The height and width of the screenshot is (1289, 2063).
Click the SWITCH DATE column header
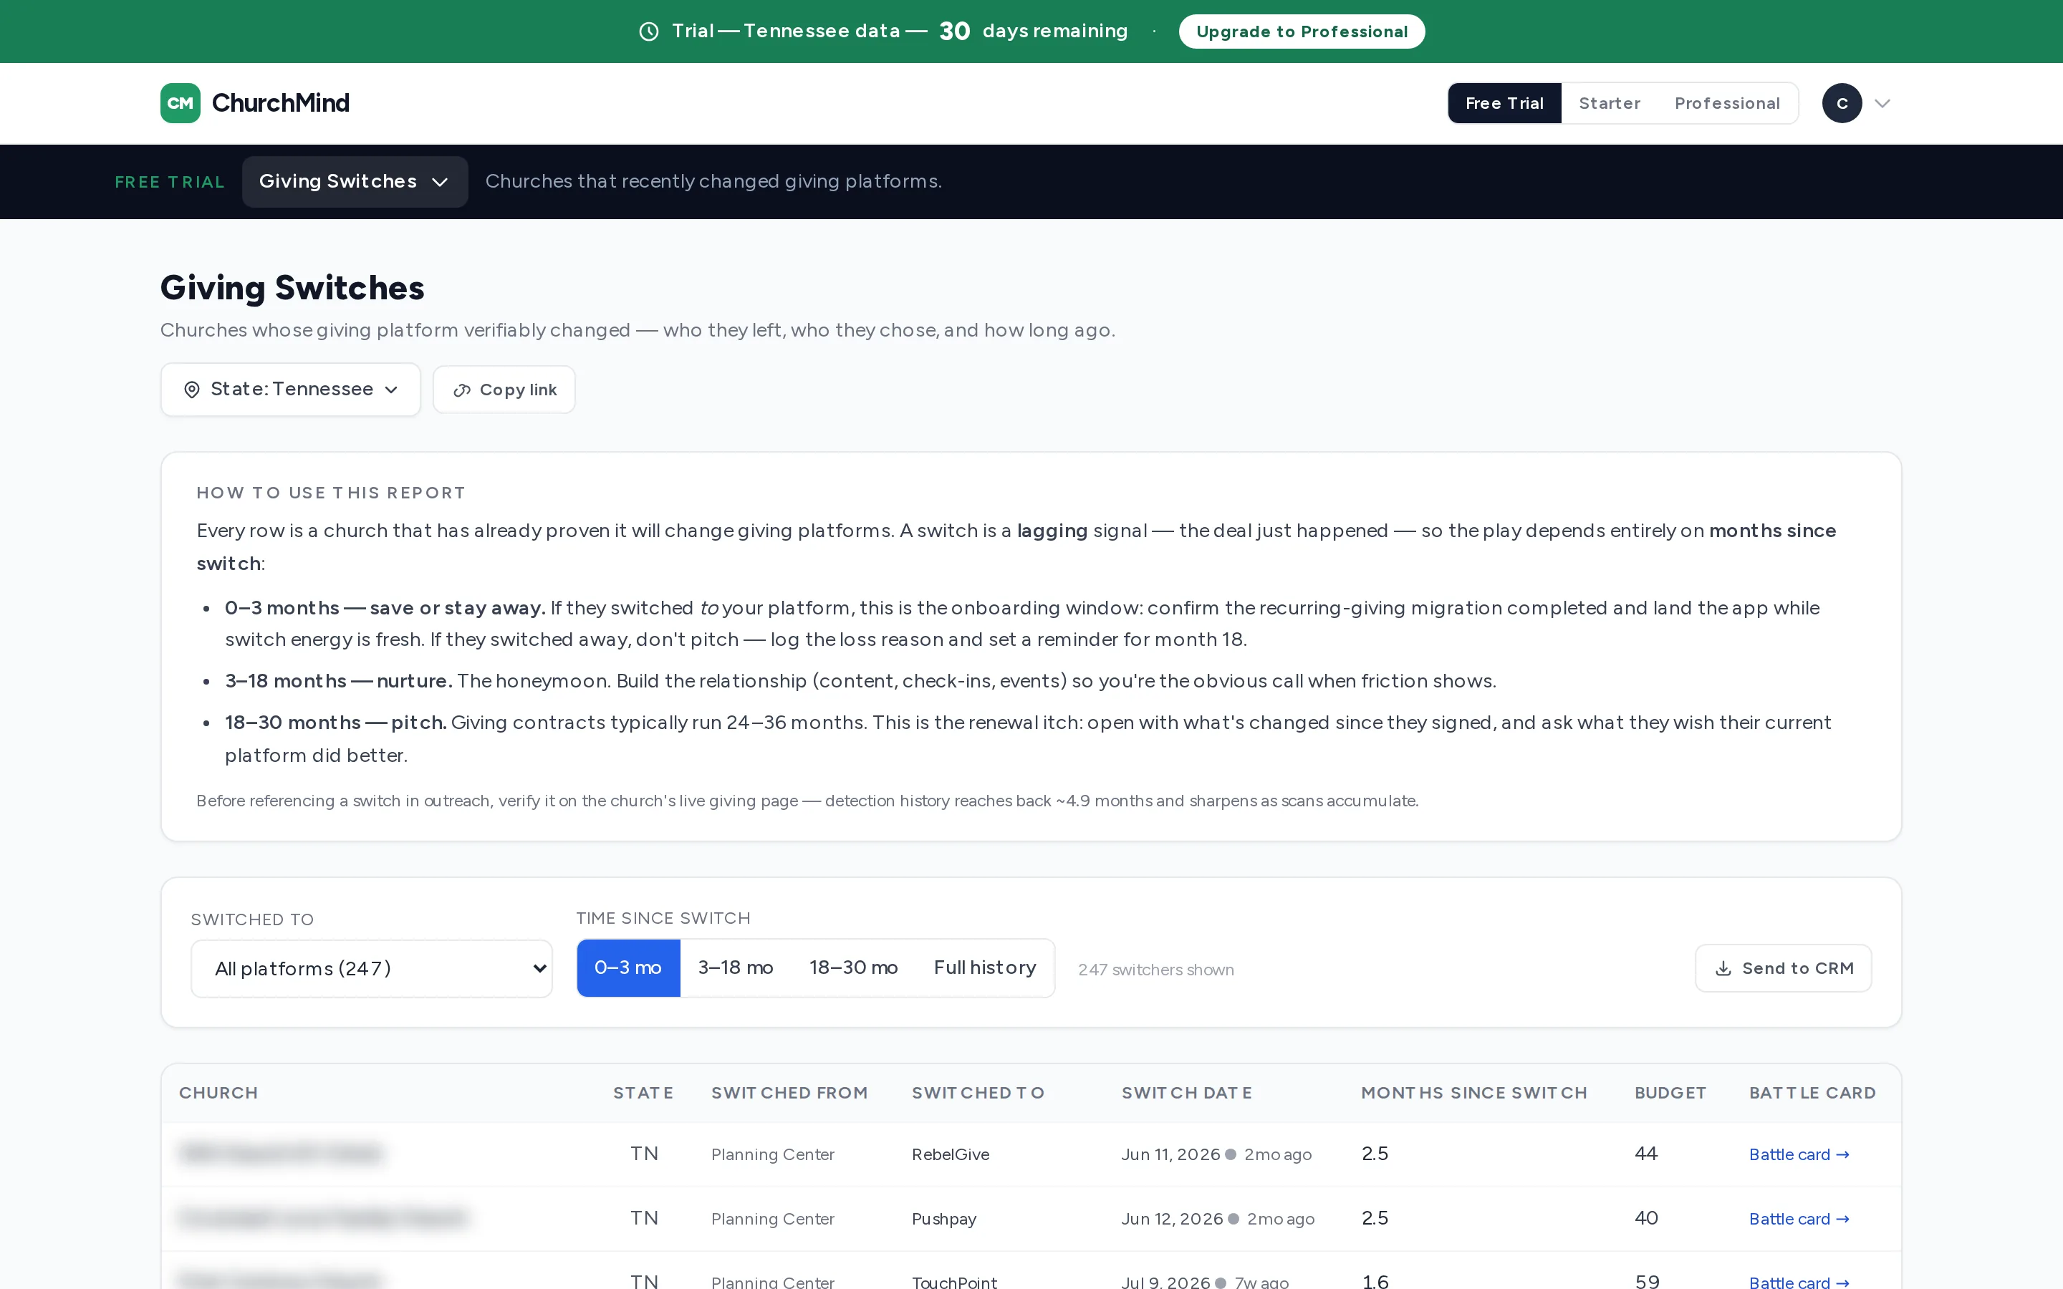coord(1187,1093)
